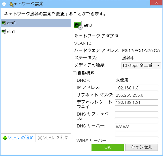163x156 pixels.
Task: Click the grey X VLAN delete icon
Action: point(40,138)
